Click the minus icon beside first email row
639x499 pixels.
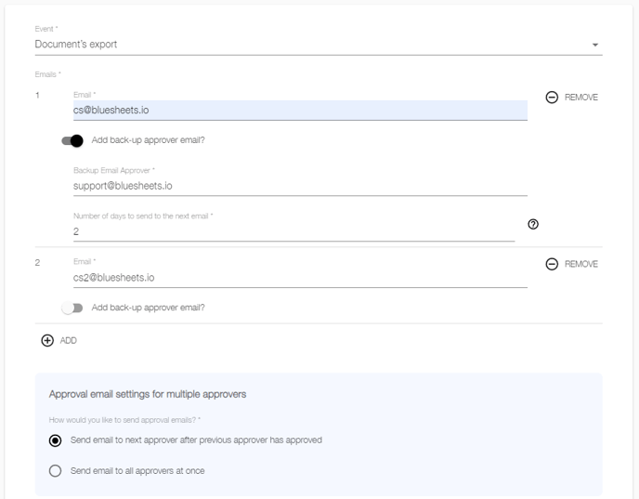(x=552, y=98)
